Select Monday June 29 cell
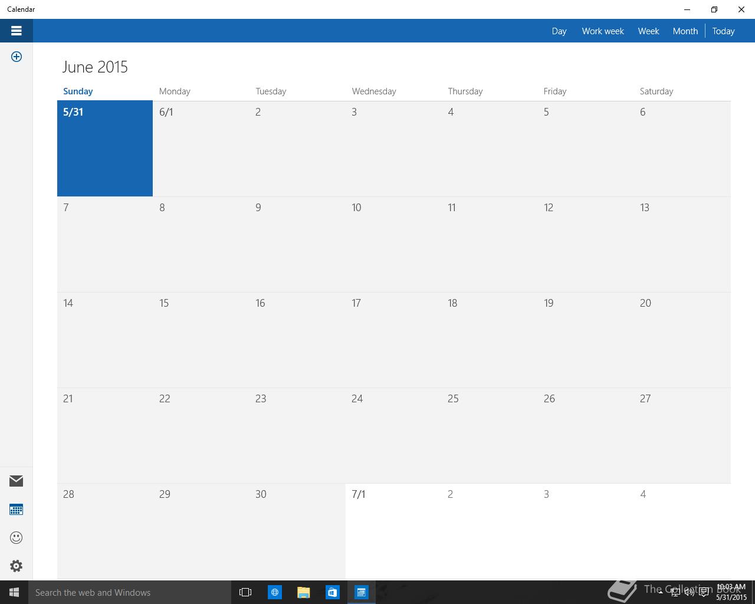 (201, 531)
